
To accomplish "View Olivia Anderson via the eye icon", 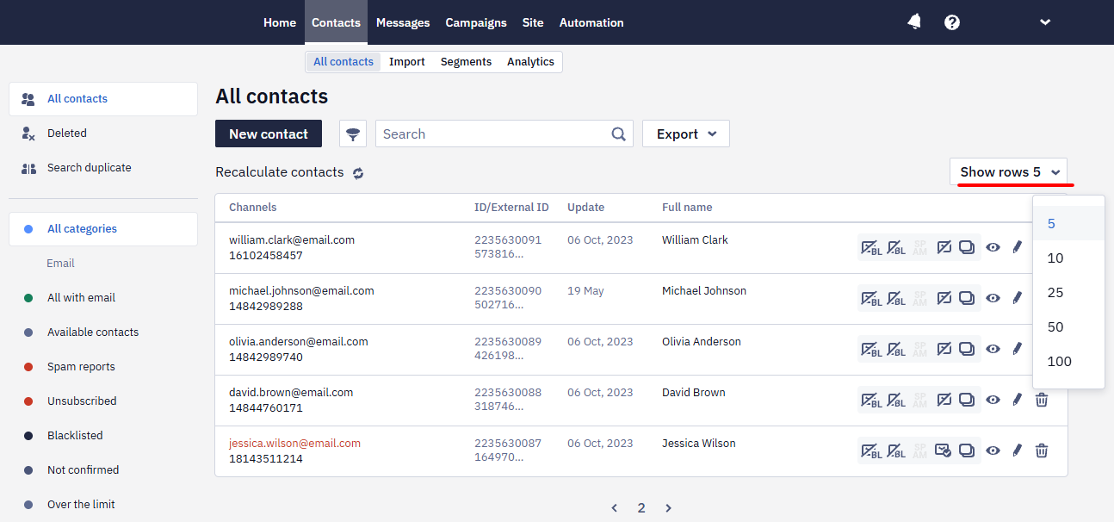I will (x=993, y=349).
